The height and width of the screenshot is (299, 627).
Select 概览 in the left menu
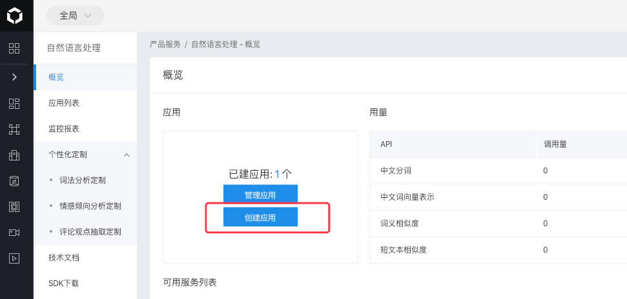click(x=86, y=77)
